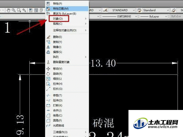Screen dimensions: 183x137
Task: Select the 修剪(T) trim command
Action: [x=67, y=95]
